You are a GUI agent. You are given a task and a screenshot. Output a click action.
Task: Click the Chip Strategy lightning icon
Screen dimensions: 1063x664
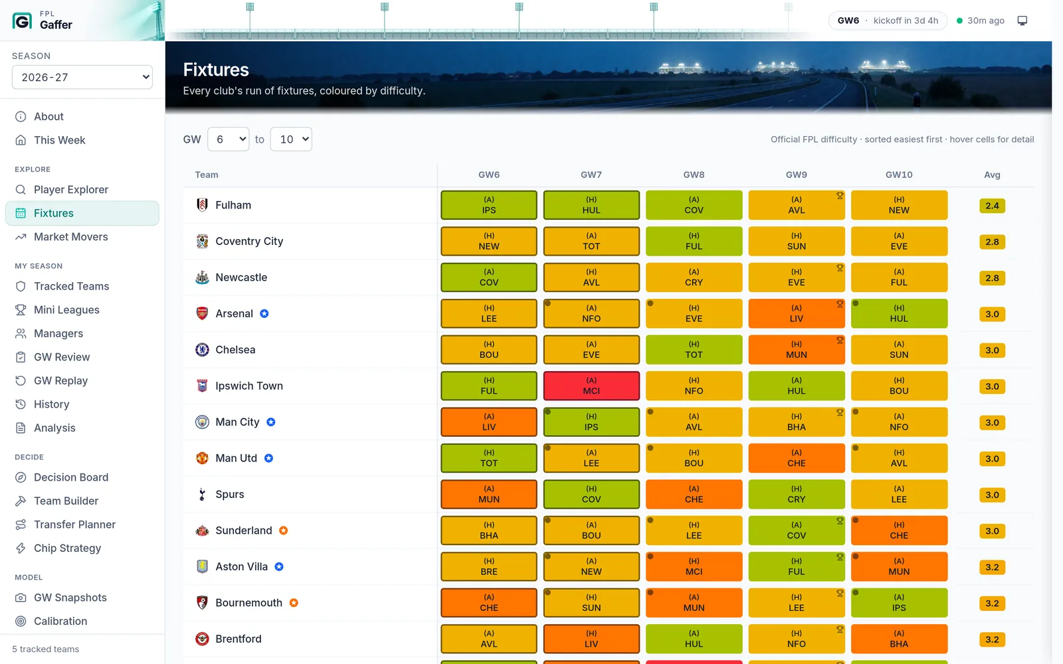click(x=21, y=548)
